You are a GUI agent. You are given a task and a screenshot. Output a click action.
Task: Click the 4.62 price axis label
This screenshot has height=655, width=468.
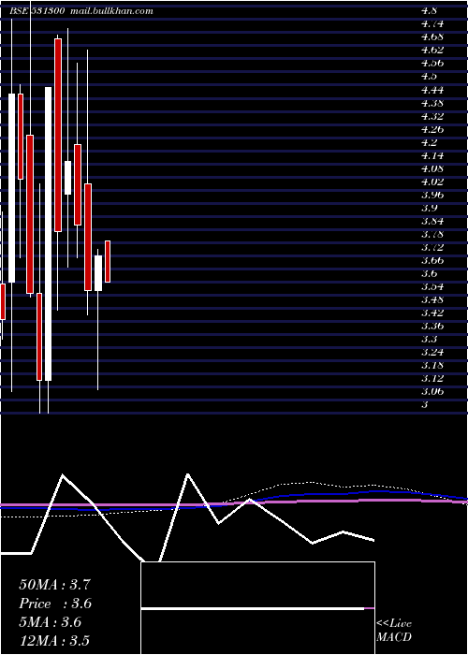coord(432,51)
